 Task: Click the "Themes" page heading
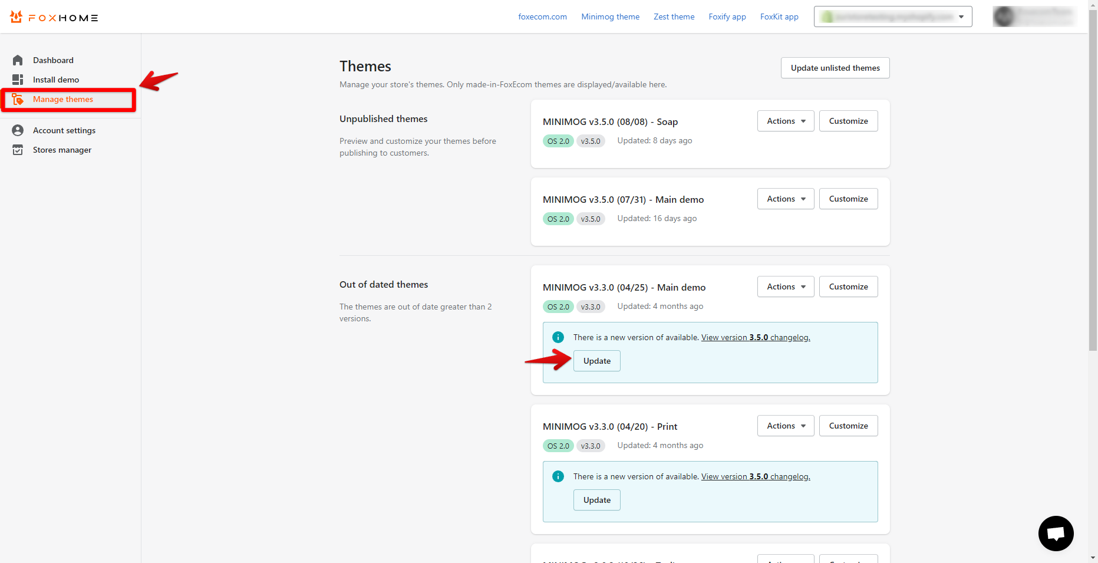coord(365,66)
